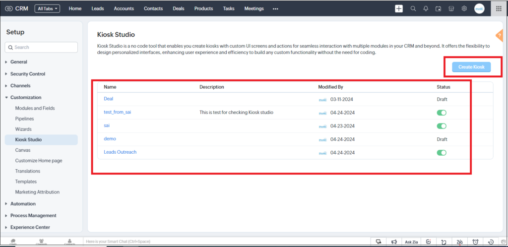Go to the Accounts tab
This screenshot has width=508, height=247.
coord(124,9)
